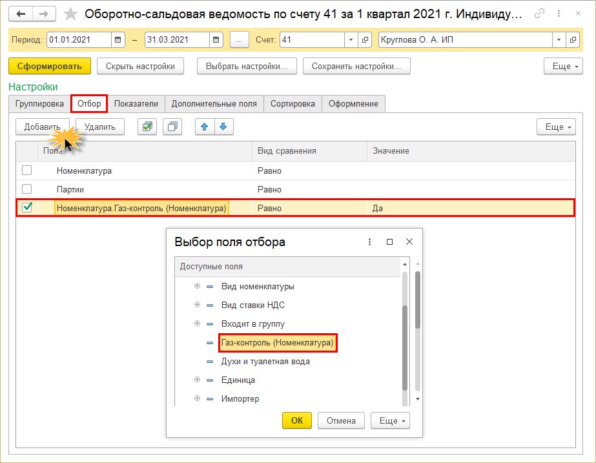Confirm field selection with OK button
Viewport: 596px width, 463px height.
click(296, 420)
